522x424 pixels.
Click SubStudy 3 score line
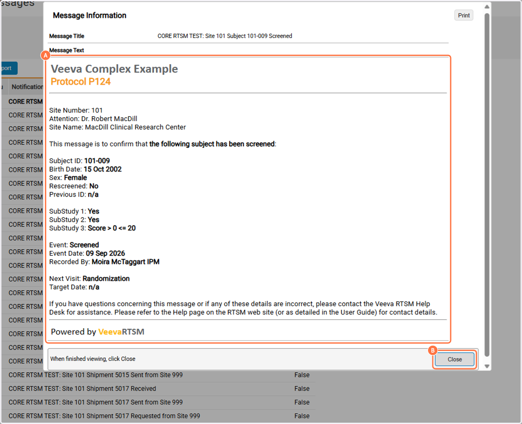click(92, 228)
